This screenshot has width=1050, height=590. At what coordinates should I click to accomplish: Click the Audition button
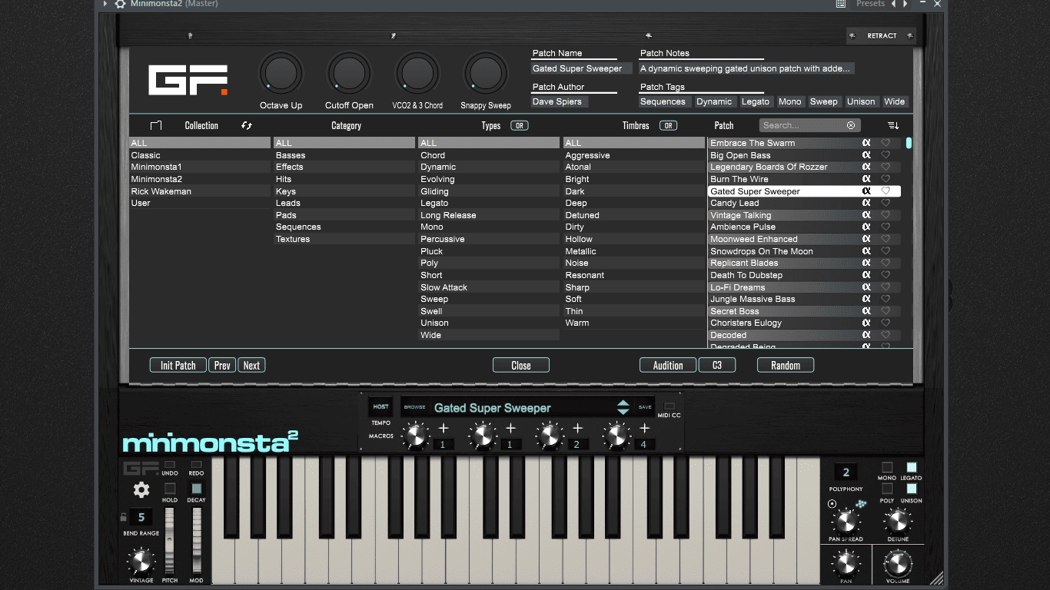(x=668, y=365)
